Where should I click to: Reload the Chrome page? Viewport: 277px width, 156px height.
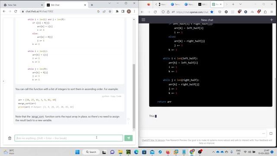point(16,11)
